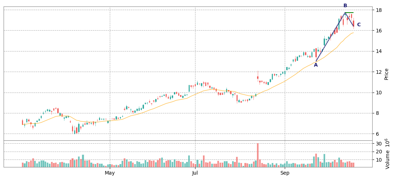
Task: Click the 10 price tick label
Action: [378, 93]
